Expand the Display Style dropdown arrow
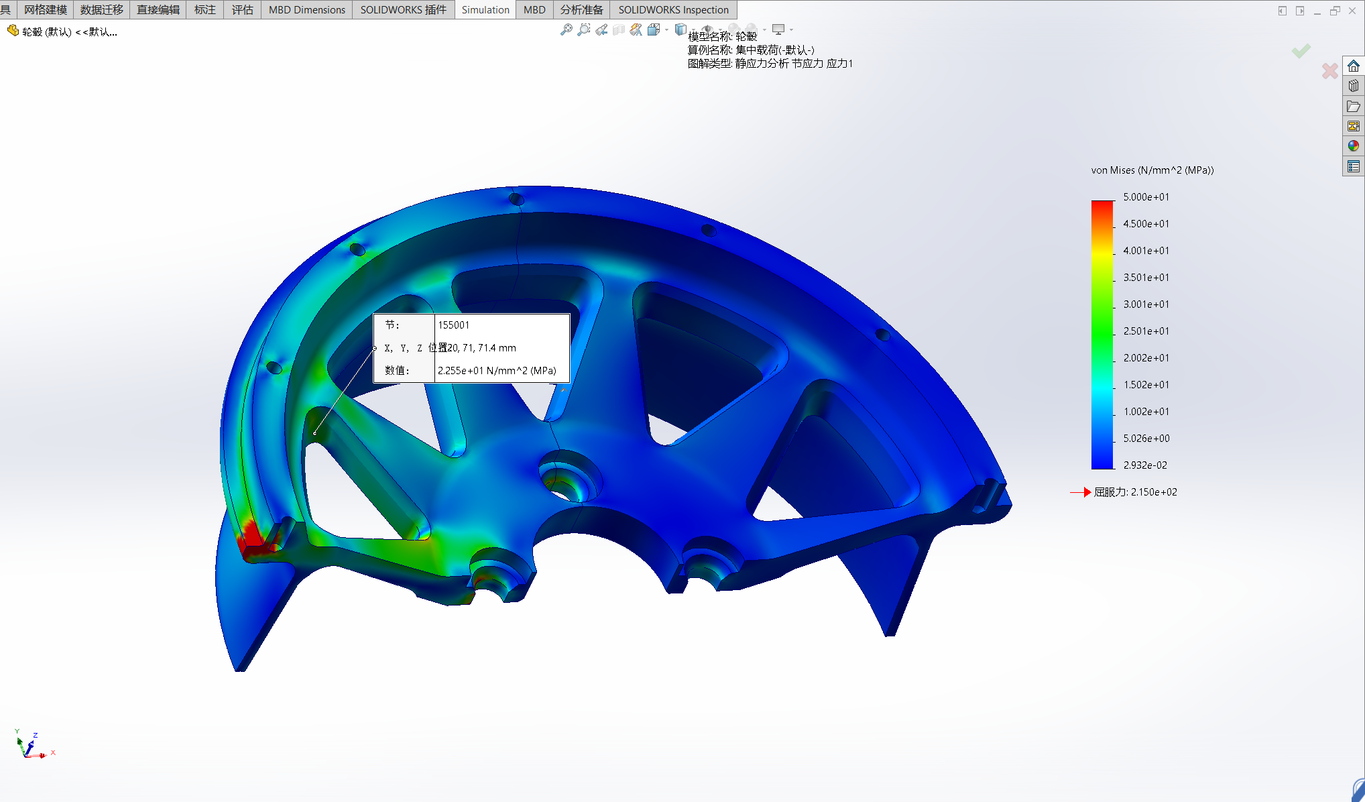This screenshot has width=1365, height=802. [693, 30]
